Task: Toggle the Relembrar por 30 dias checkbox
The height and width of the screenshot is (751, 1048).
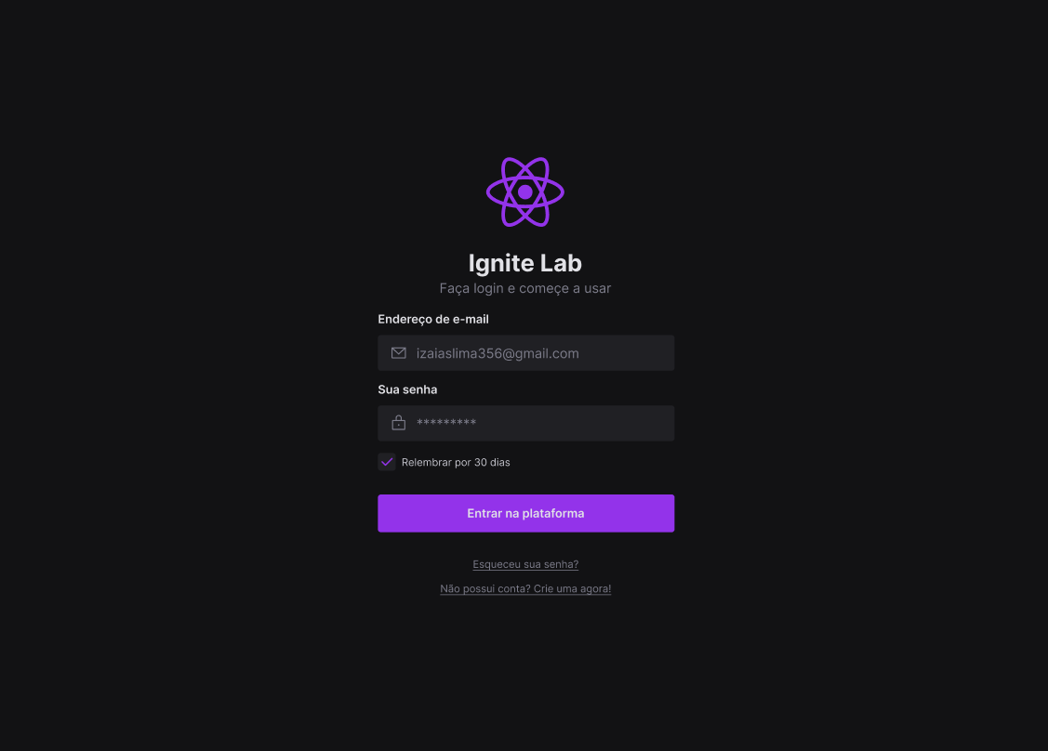Action: pos(387,462)
